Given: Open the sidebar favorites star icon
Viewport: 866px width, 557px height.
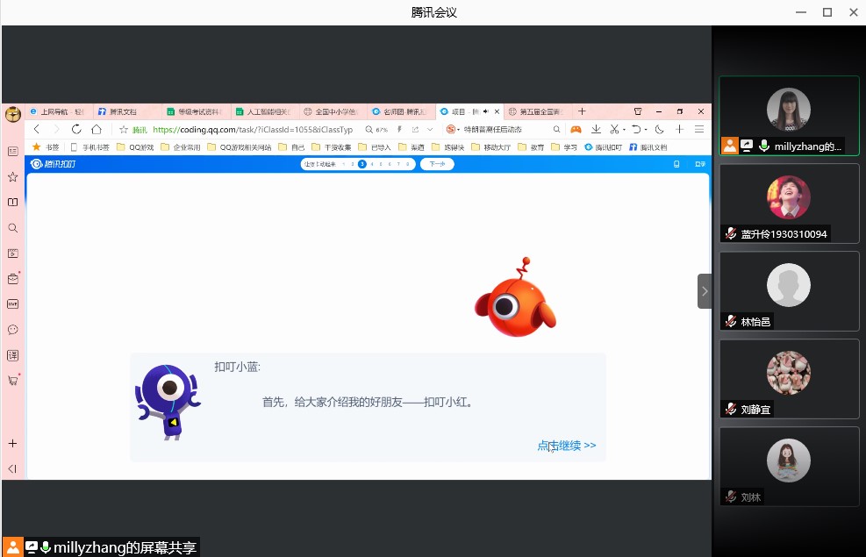Looking at the screenshot, I should click(12, 176).
